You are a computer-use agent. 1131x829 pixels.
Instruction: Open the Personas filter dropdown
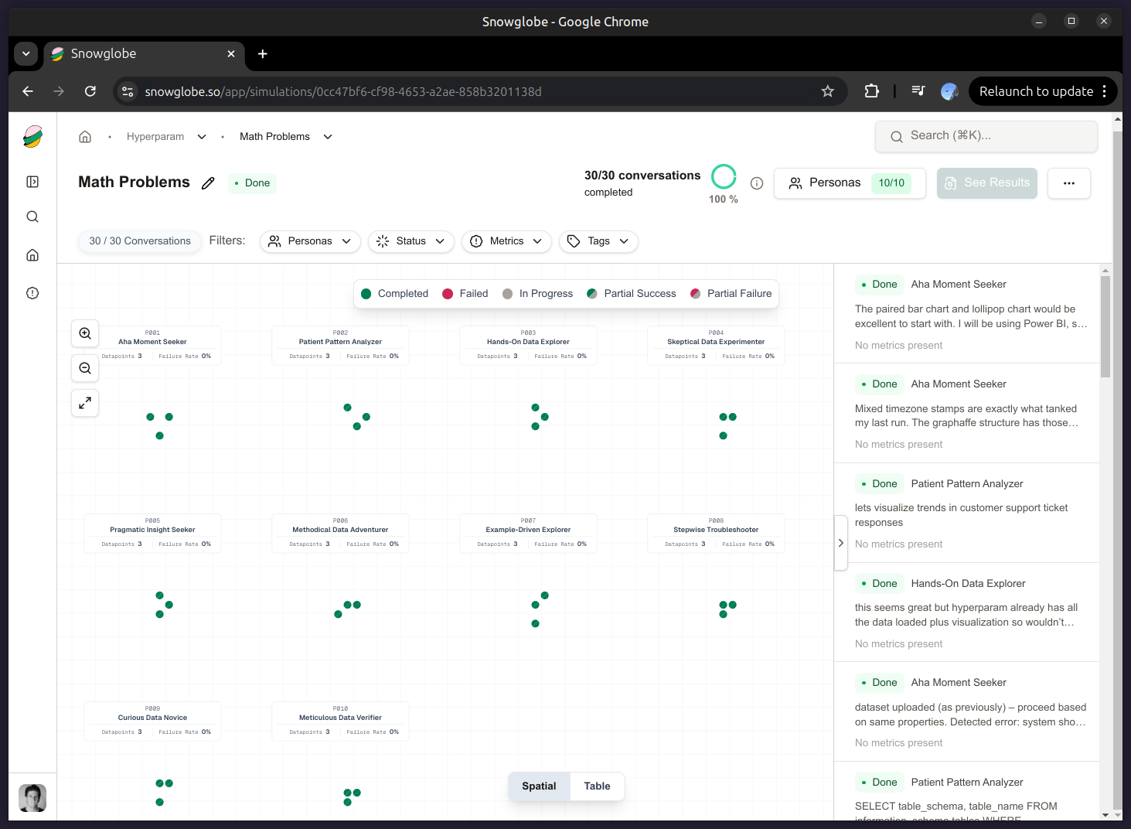[310, 241]
